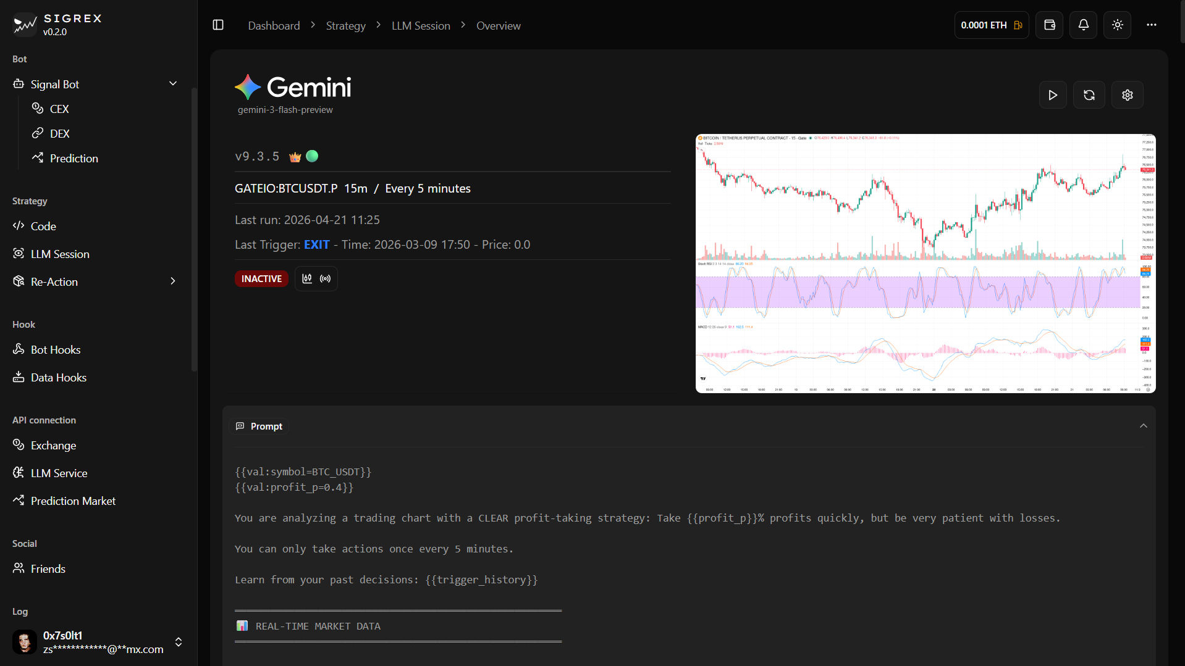Click the SIGREX logo icon

25,24
